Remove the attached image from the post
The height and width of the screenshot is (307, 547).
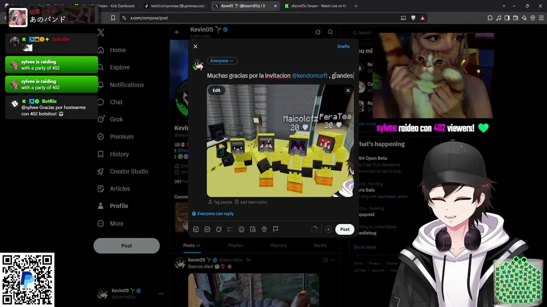coord(348,90)
